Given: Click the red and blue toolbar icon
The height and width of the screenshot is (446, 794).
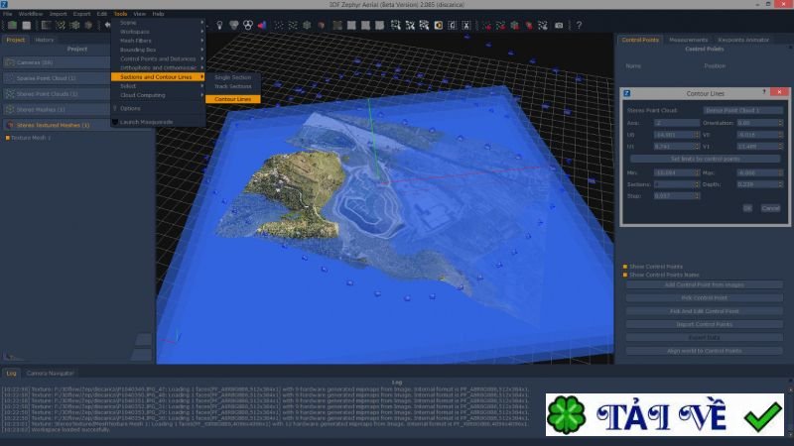Looking at the screenshot, I should [262, 26].
